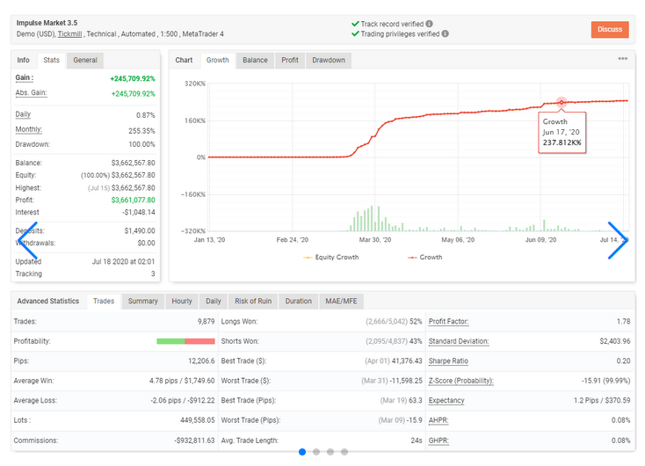Click the 237.812K% growth tooltip
Image resolution: width=645 pixels, height=466 pixels.
[562, 133]
